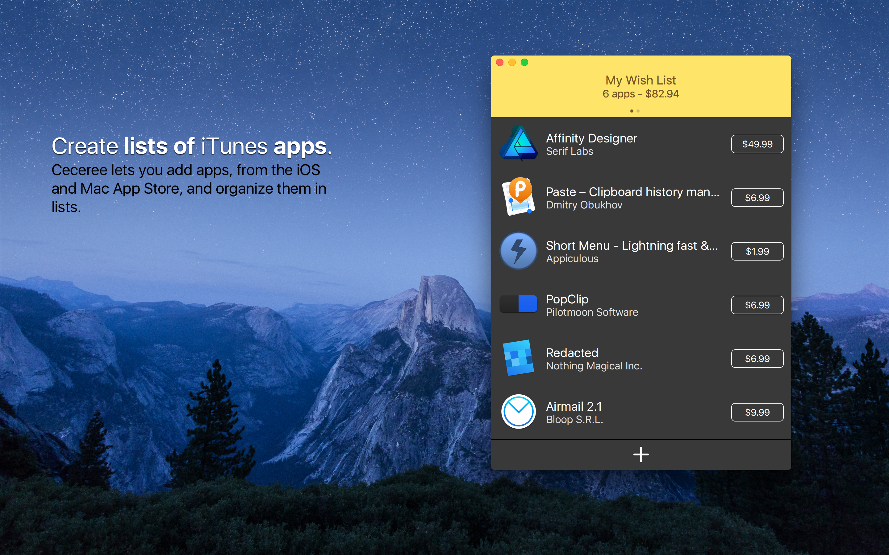Screen dimensions: 889x555
Task: Click the PopClip app icon
Action: (518, 304)
